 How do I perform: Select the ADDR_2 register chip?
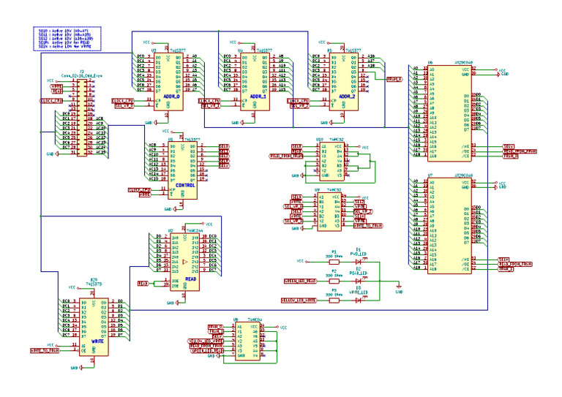[344, 82]
